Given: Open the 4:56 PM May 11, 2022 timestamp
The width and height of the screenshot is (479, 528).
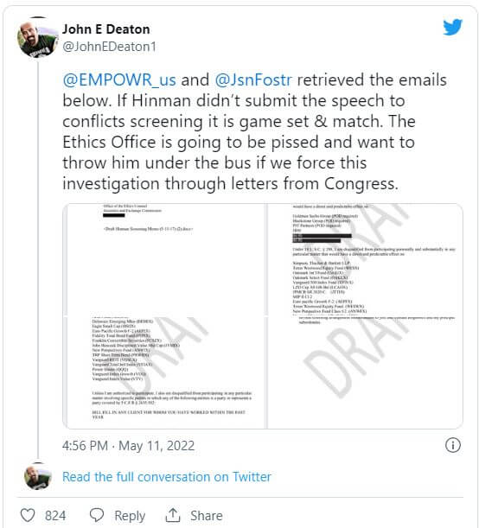Looking at the screenshot, I should click(128, 446).
